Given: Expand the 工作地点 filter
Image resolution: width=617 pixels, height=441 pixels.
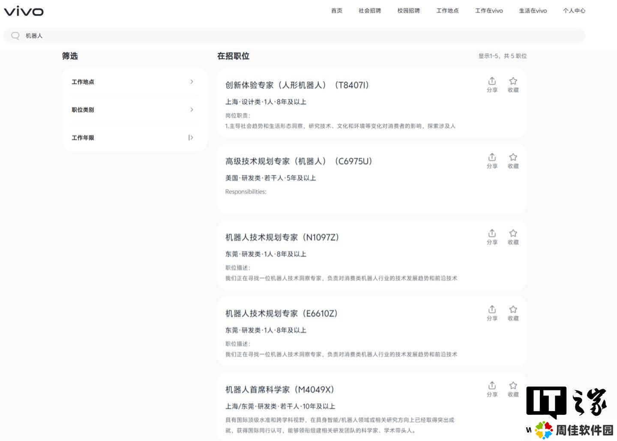Looking at the screenshot, I should (x=134, y=82).
